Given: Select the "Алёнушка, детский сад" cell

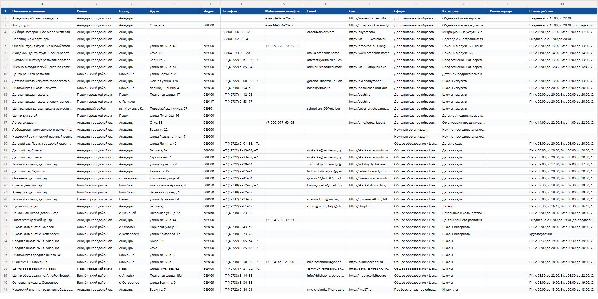Looking at the screenshot, I should pyautogui.click(x=42, y=192).
